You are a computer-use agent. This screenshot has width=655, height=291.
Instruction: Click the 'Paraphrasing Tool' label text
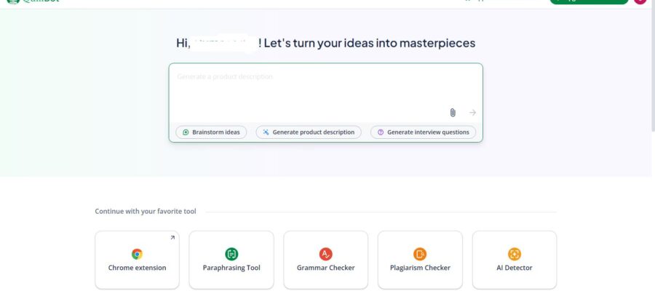coord(231,268)
